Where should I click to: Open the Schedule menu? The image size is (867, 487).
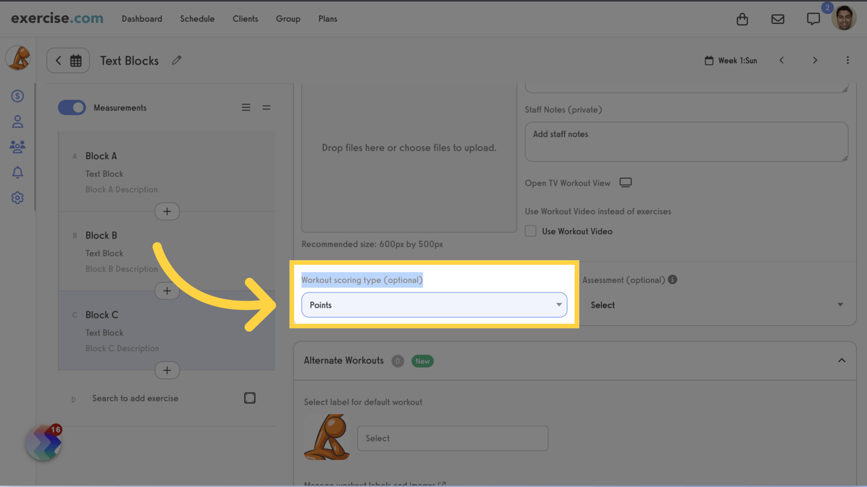point(197,19)
